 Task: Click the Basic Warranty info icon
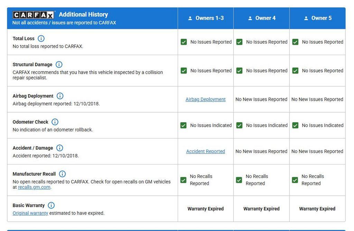click(51, 205)
